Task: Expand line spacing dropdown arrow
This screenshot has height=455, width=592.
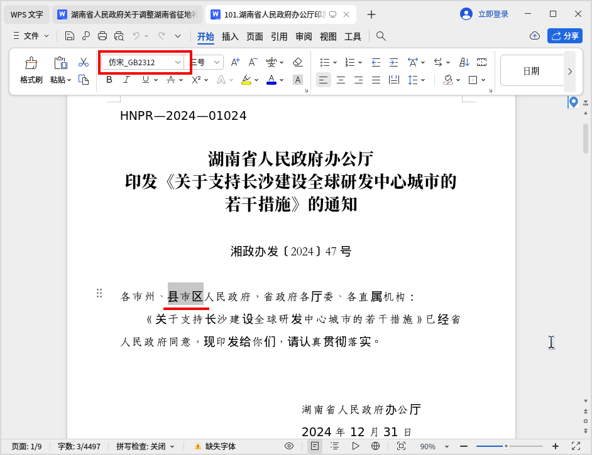Action: click(423, 80)
